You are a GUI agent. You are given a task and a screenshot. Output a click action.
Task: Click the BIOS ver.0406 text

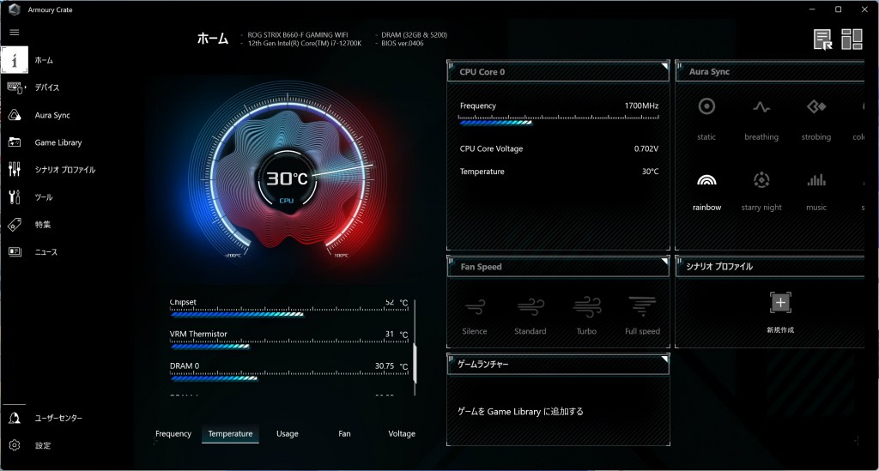pyautogui.click(x=403, y=43)
